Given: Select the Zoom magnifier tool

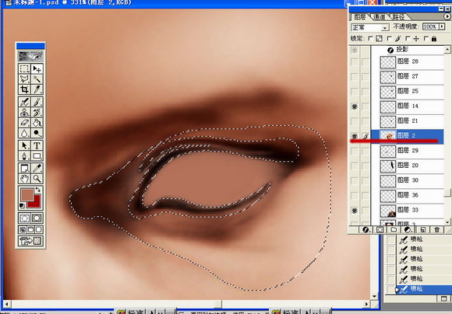Looking at the screenshot, I should pyautogui.click(x=37, y=179).
